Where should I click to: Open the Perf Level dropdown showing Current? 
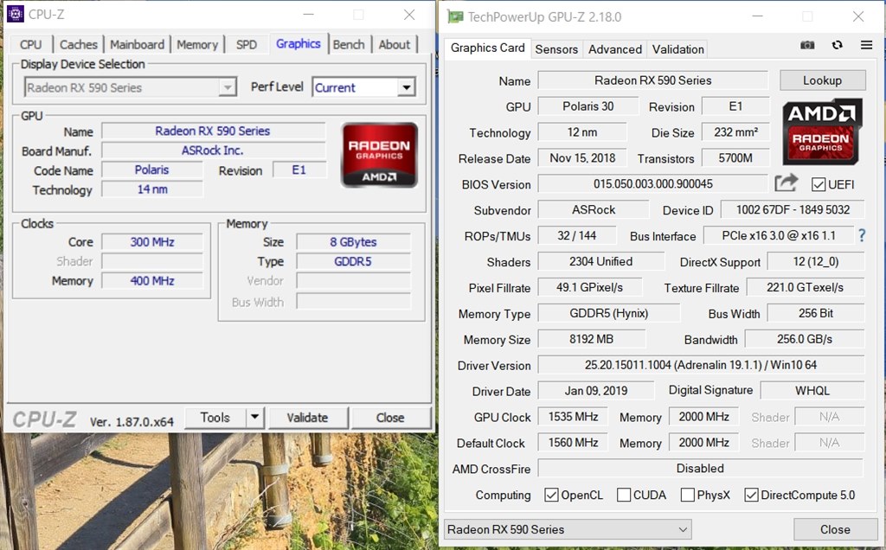coord(405,86)
